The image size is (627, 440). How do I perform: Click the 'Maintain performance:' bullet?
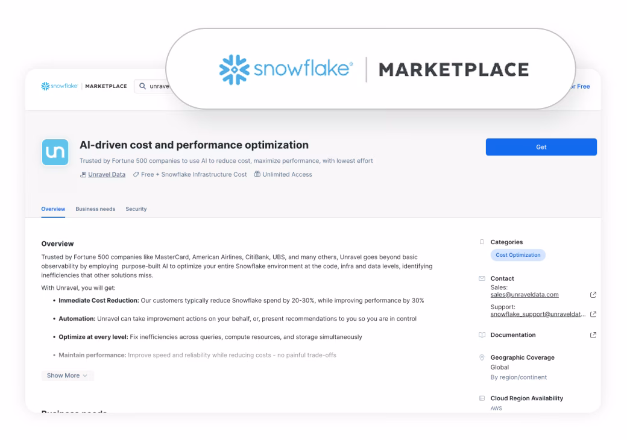[92, 355]
